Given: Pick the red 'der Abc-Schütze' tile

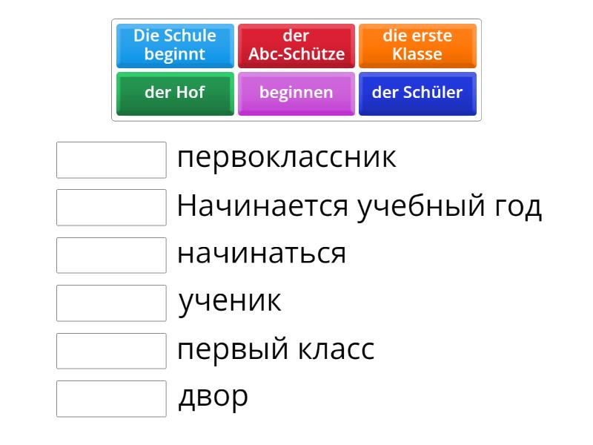Looking at the screenshot, I should (296, 44).
